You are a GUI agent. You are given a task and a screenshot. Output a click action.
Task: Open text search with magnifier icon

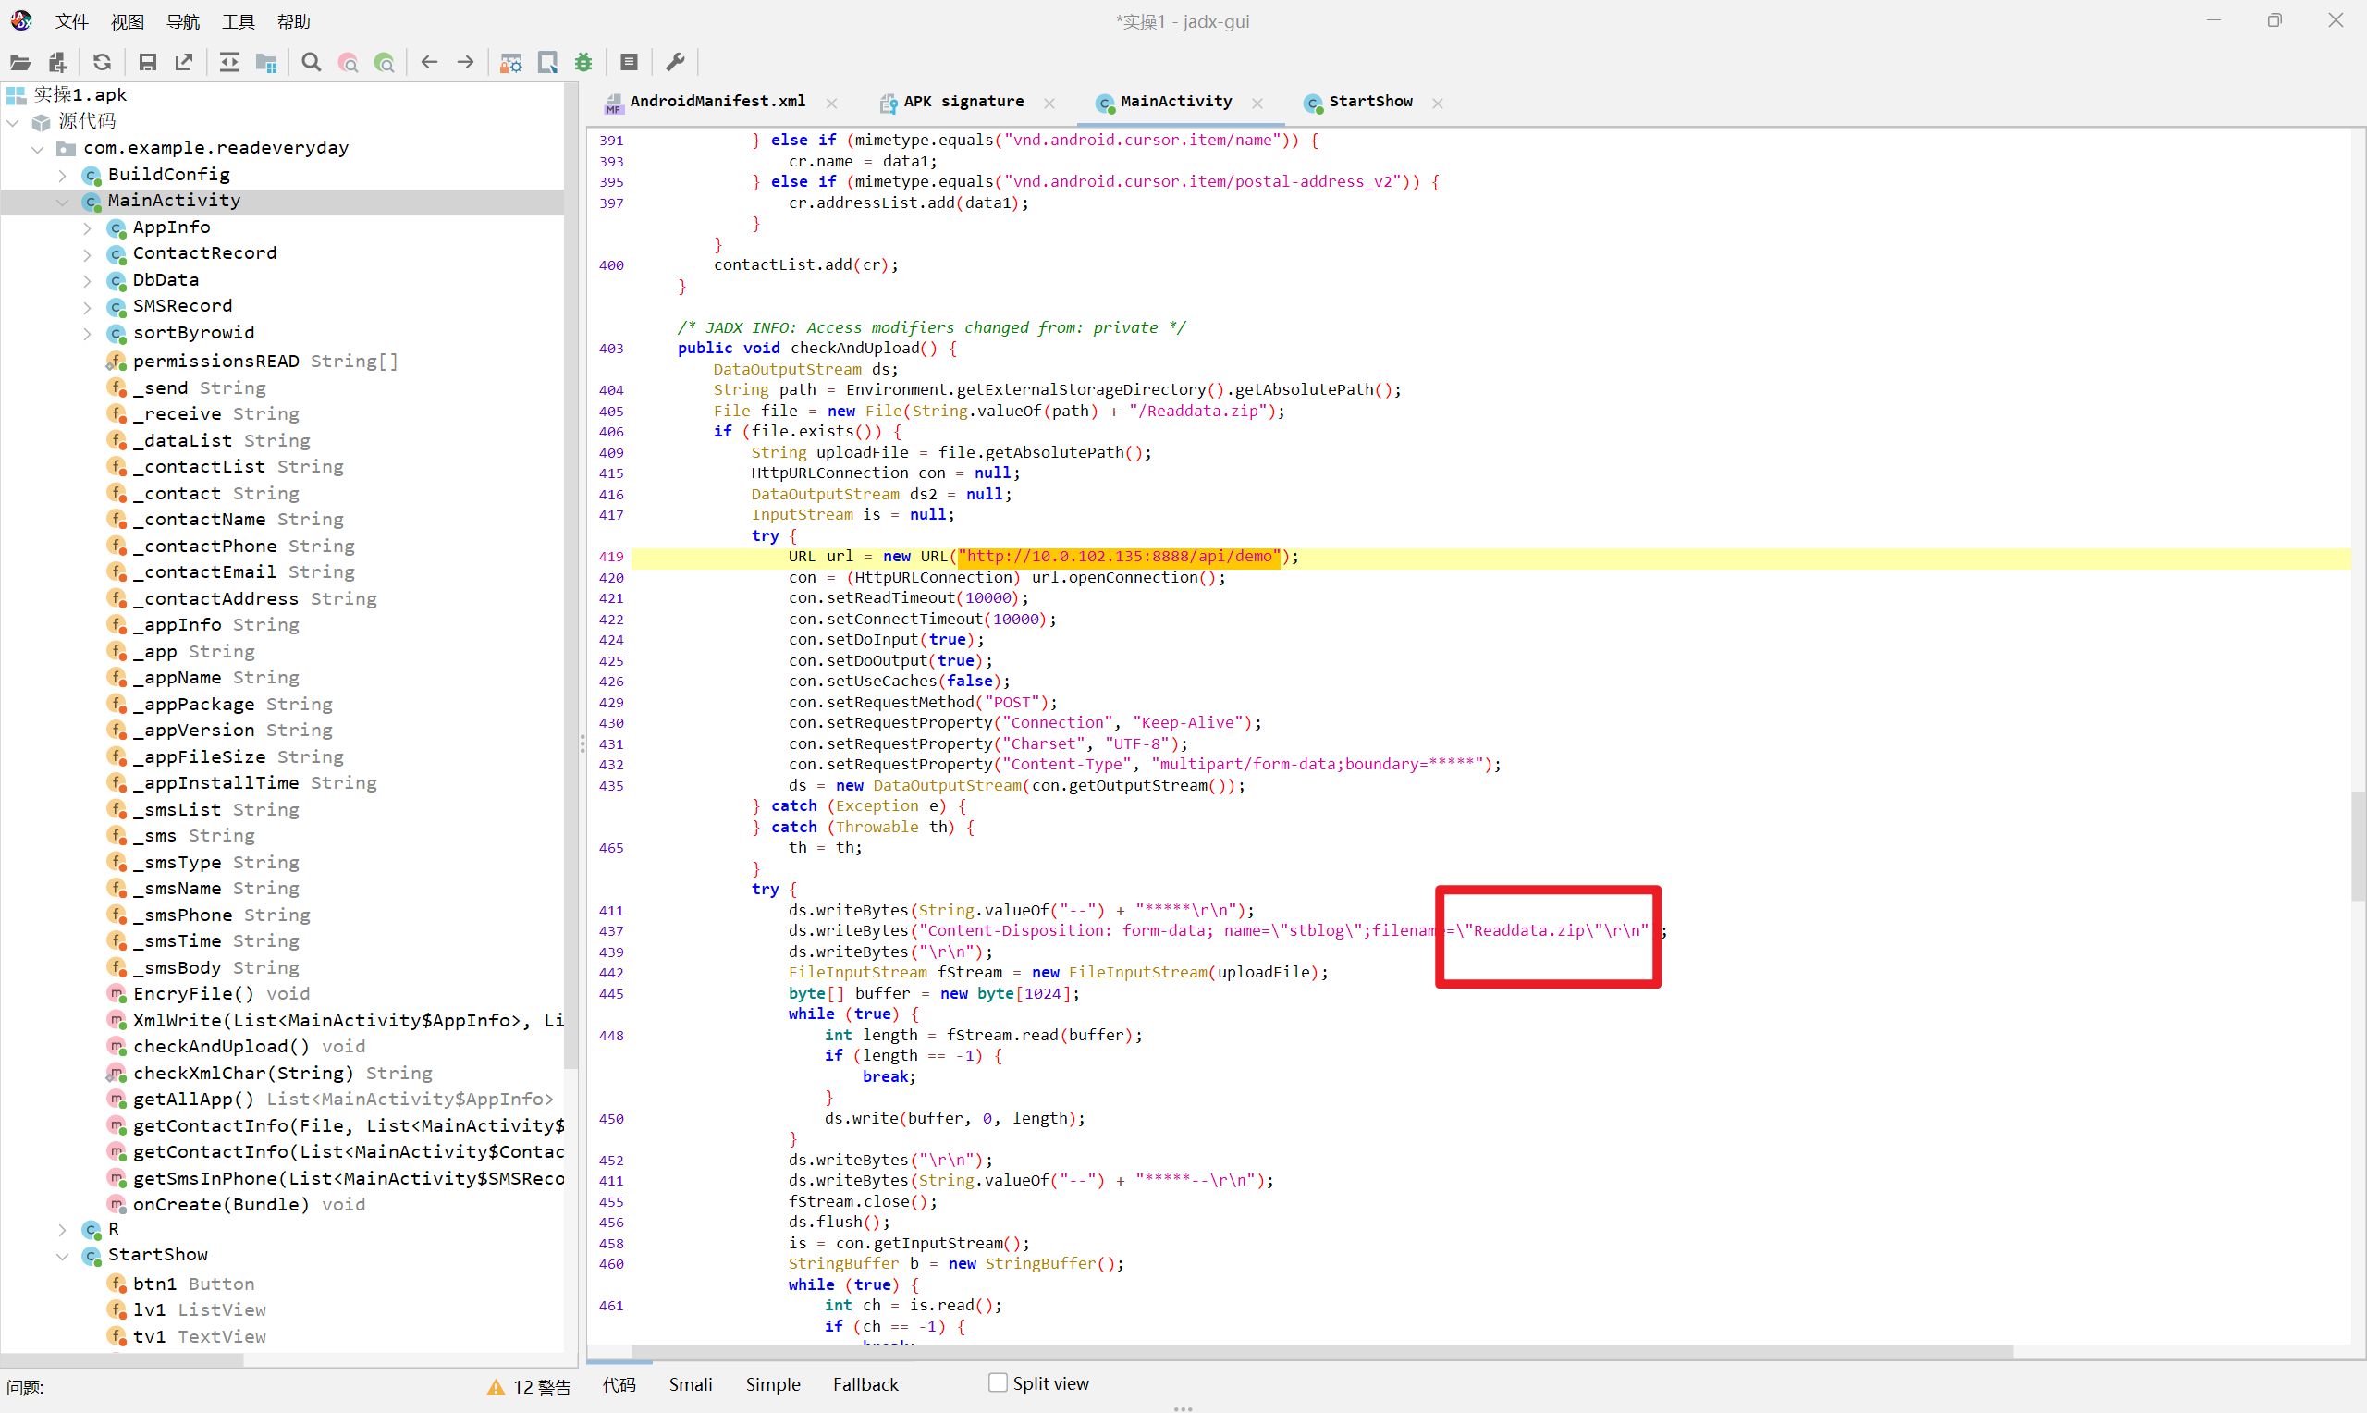click(312, 63)
